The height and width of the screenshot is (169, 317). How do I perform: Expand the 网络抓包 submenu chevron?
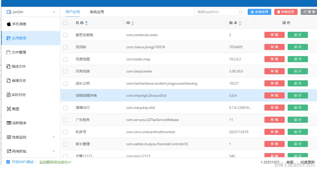(x=54, y=151)
